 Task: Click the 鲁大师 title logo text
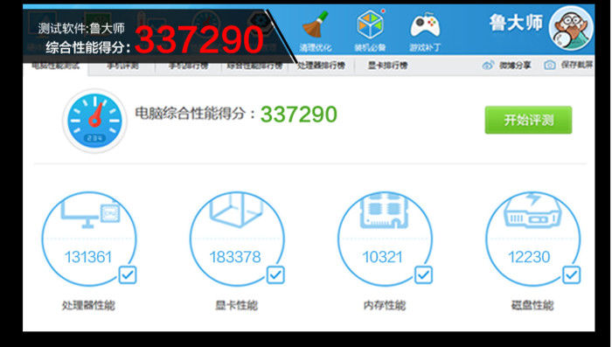516,23
